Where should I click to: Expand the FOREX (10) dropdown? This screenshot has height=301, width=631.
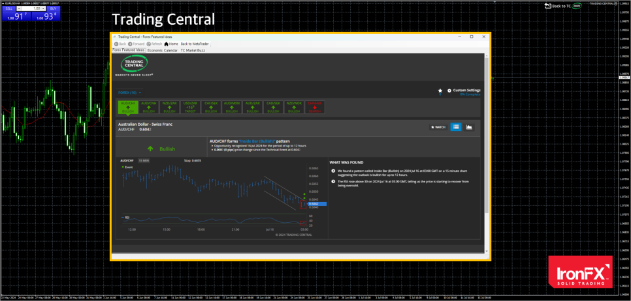point(129,93)
